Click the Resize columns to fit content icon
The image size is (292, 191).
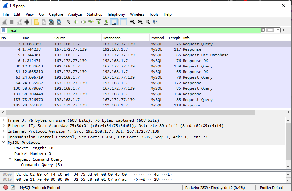point(155,22)
